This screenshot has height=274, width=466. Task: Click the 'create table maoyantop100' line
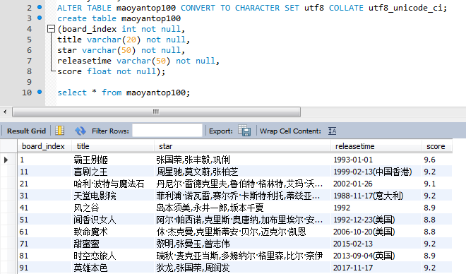[119, 18]
